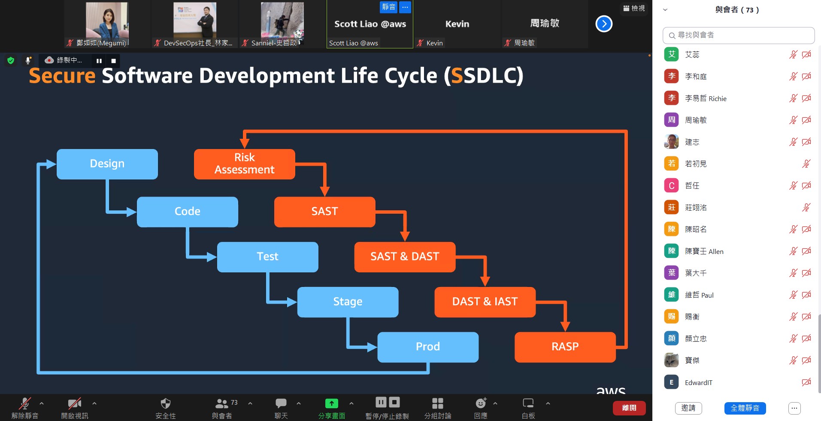
Task: Click the Mute All button
Action: click(745, 408)
